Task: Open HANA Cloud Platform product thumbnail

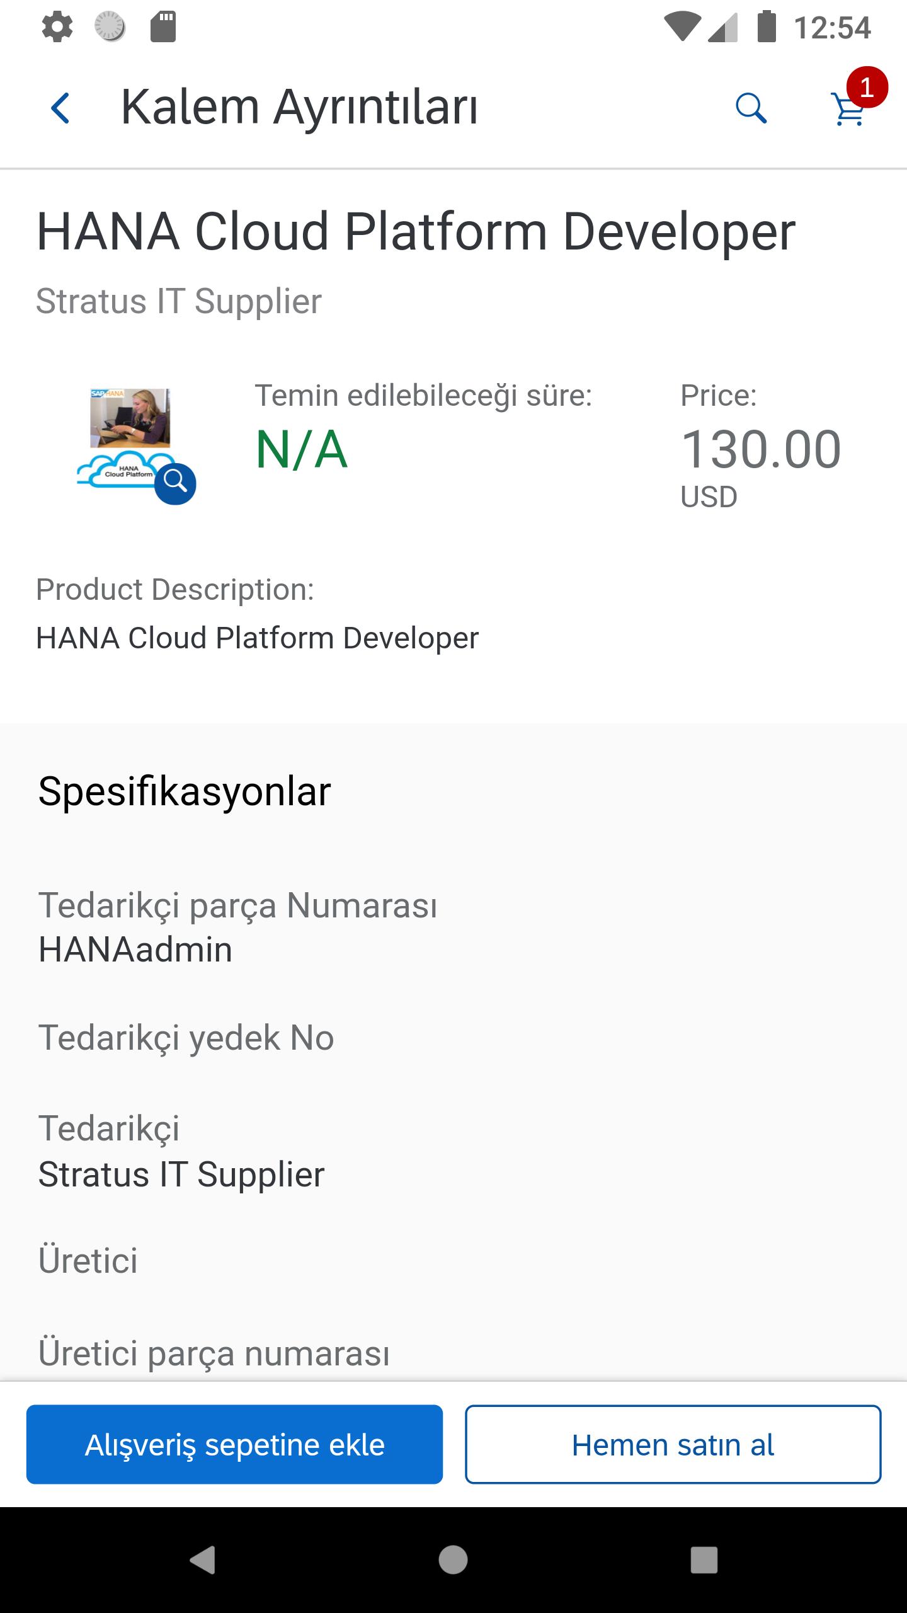Action: tap(129, 438)
